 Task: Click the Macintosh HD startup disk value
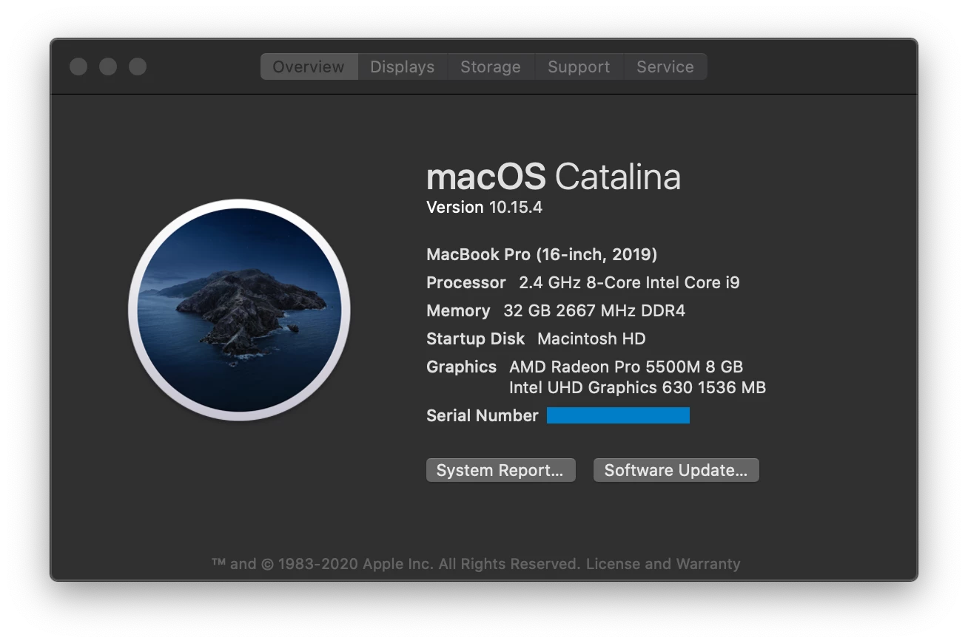pos(591,339)
